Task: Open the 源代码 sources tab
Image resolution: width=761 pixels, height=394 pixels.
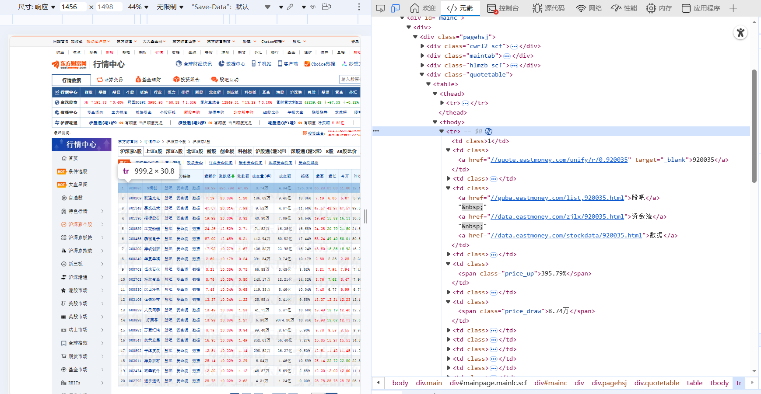Action: point(548,8)
